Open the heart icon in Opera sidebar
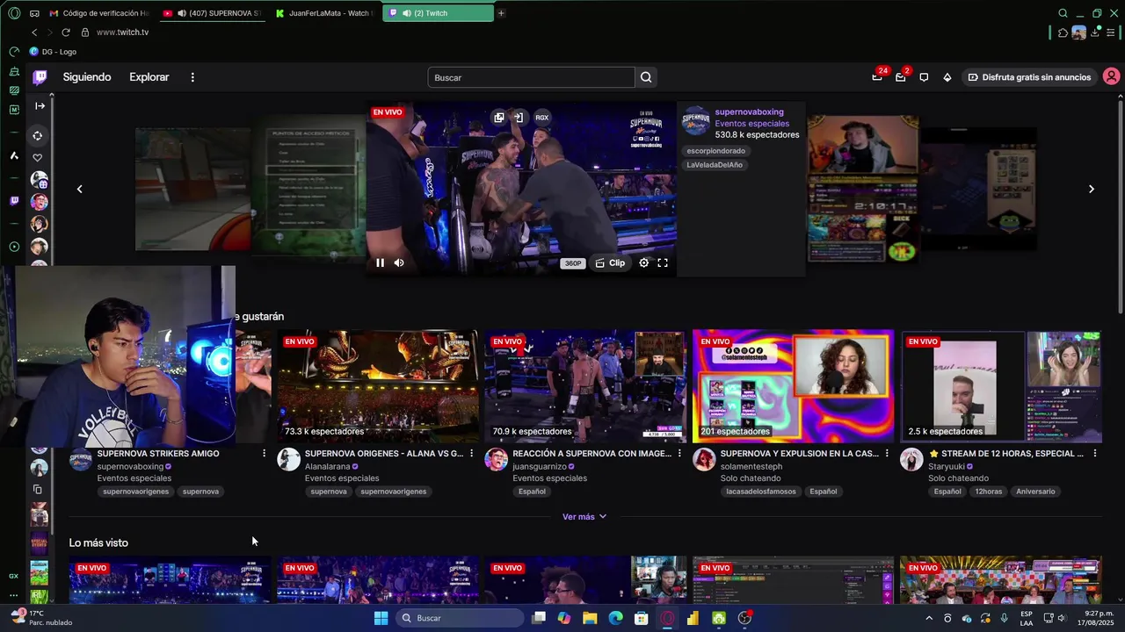This screenshot has width=1125, height=632. (37, 158)
